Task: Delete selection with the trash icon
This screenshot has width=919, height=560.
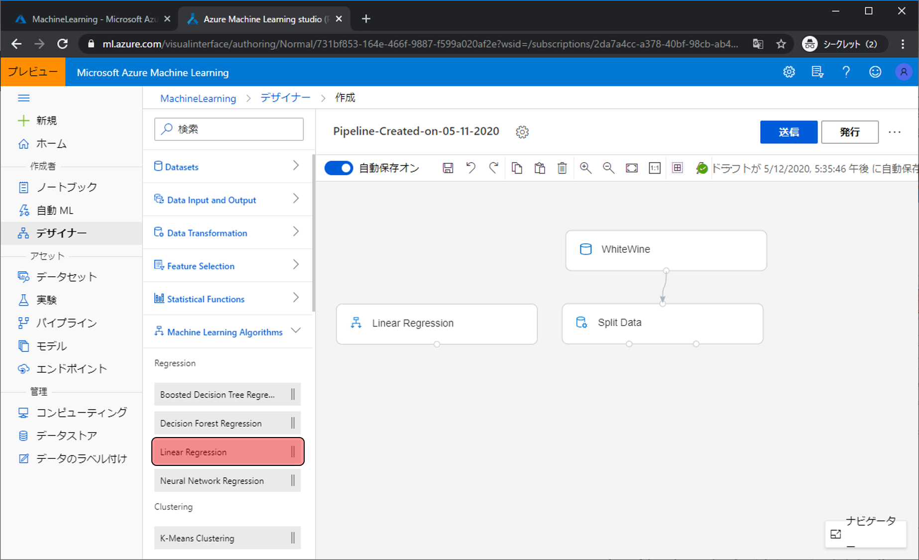Action: click(562, 168)
